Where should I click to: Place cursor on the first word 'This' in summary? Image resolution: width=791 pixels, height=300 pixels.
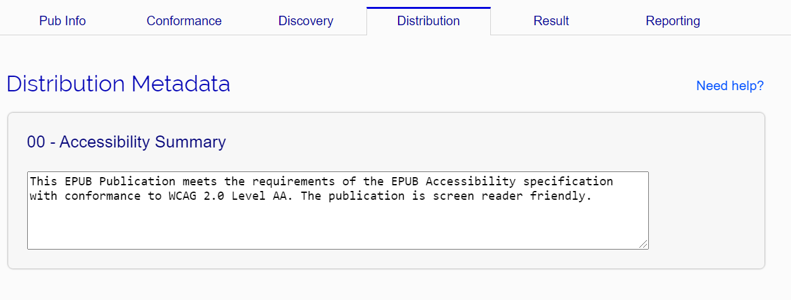point(44,182)
